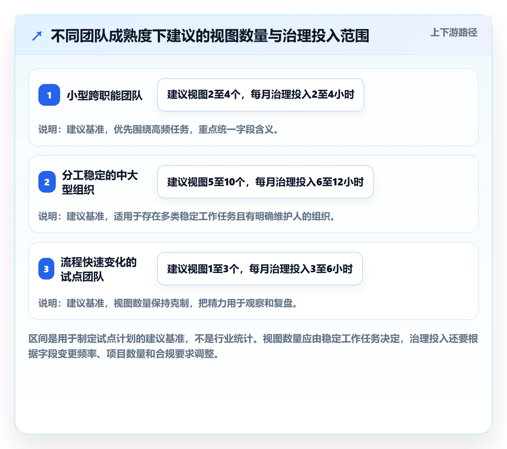Click the number 1 badge
The image size is (507, 449).
[49, 95]
